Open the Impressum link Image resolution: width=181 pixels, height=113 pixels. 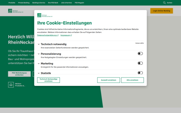coord(65,35)
